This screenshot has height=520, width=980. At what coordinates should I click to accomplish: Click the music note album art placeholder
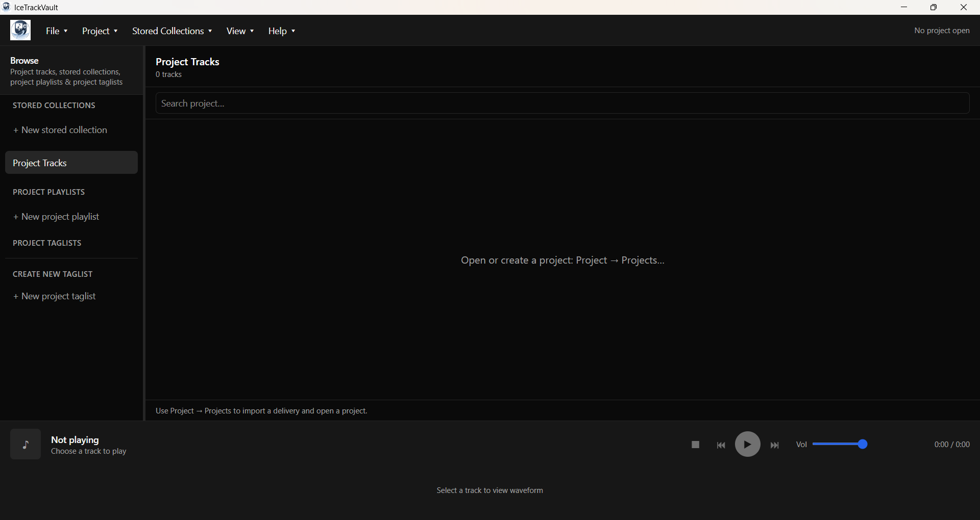pyautogui.click(x=26, y=444)
